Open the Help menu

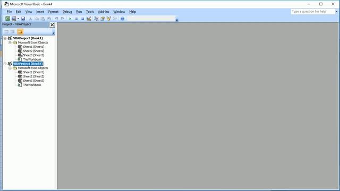[x=132, y=12]
